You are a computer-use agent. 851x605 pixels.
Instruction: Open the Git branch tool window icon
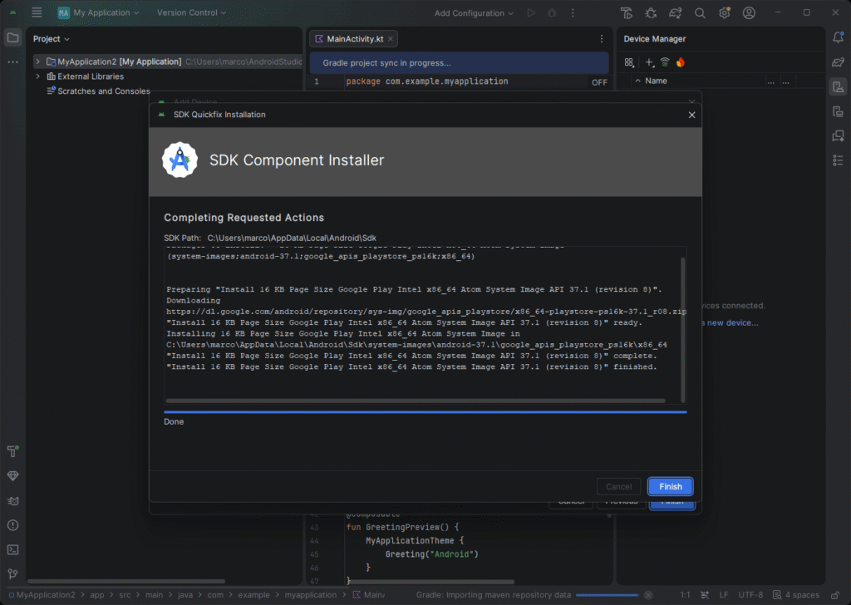click(x=13, y=574)
